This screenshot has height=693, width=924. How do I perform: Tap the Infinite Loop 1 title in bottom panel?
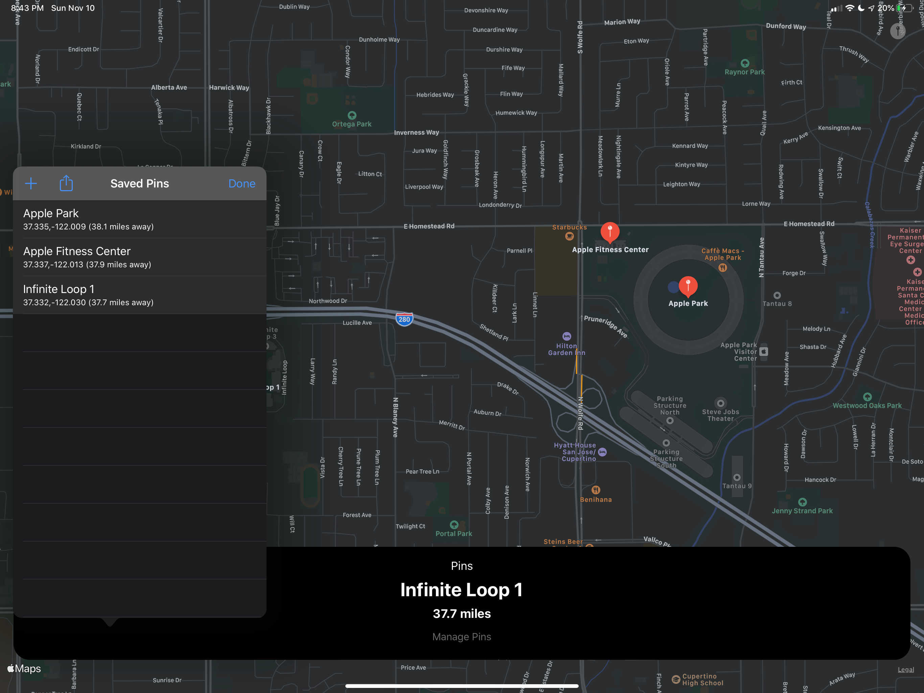point(462,590)
